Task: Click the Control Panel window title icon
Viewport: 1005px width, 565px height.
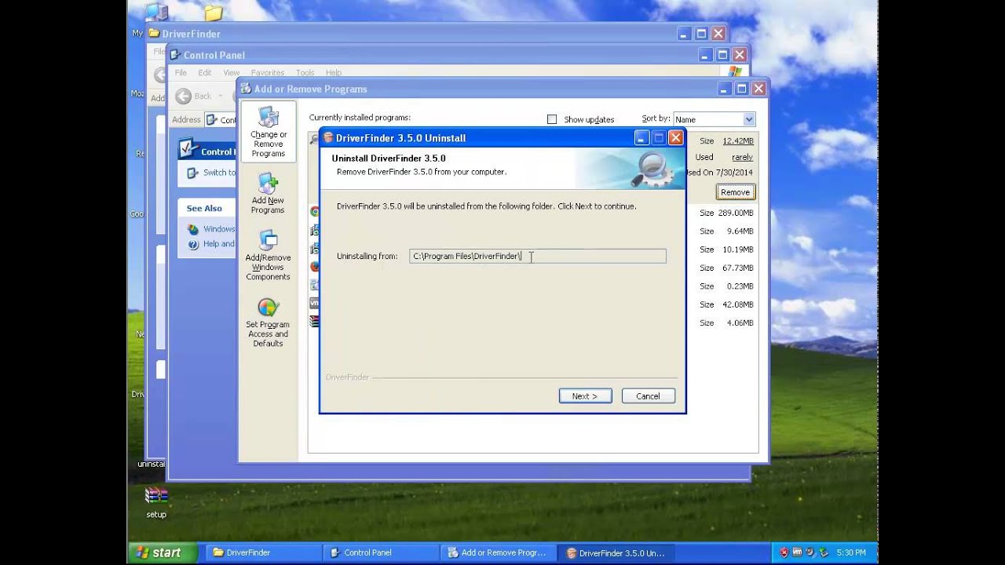Action: [175, 55]
